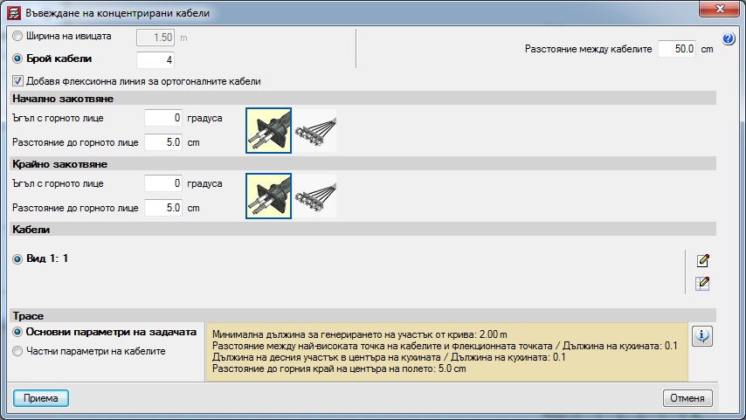Screen dimensions: 746x420
Task: Click the upper edit pencil icon in Кабели
Action: [x=702, y=260]
